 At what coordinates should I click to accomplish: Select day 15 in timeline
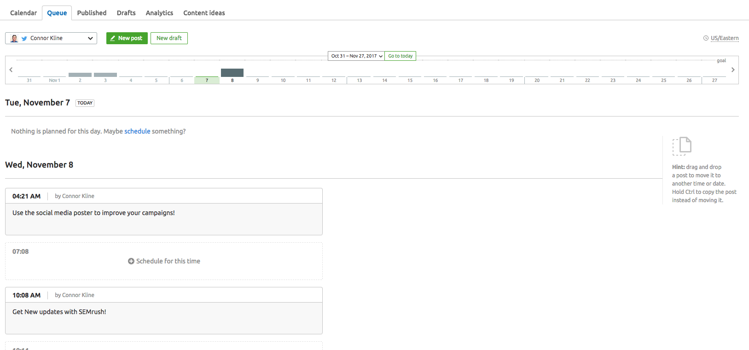point(410,80)
